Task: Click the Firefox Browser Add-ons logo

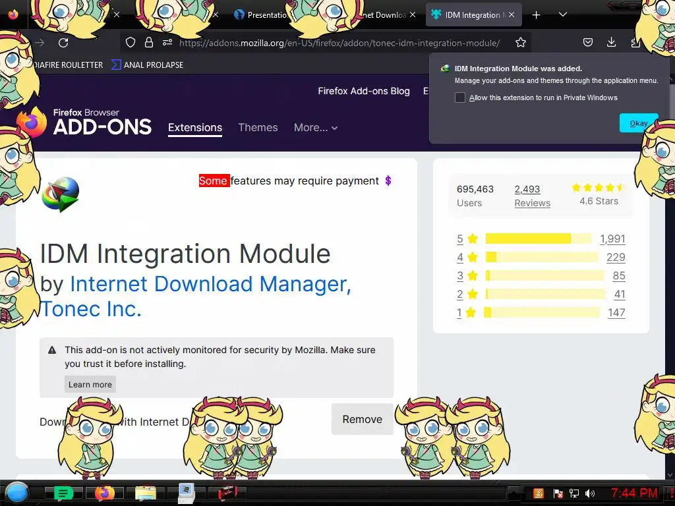Action: (84, 122)
